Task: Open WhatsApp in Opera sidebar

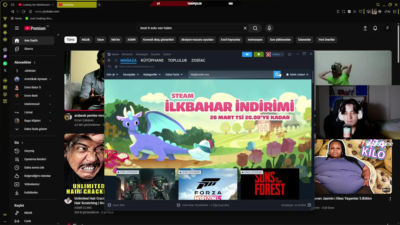Action: point(5,63)
